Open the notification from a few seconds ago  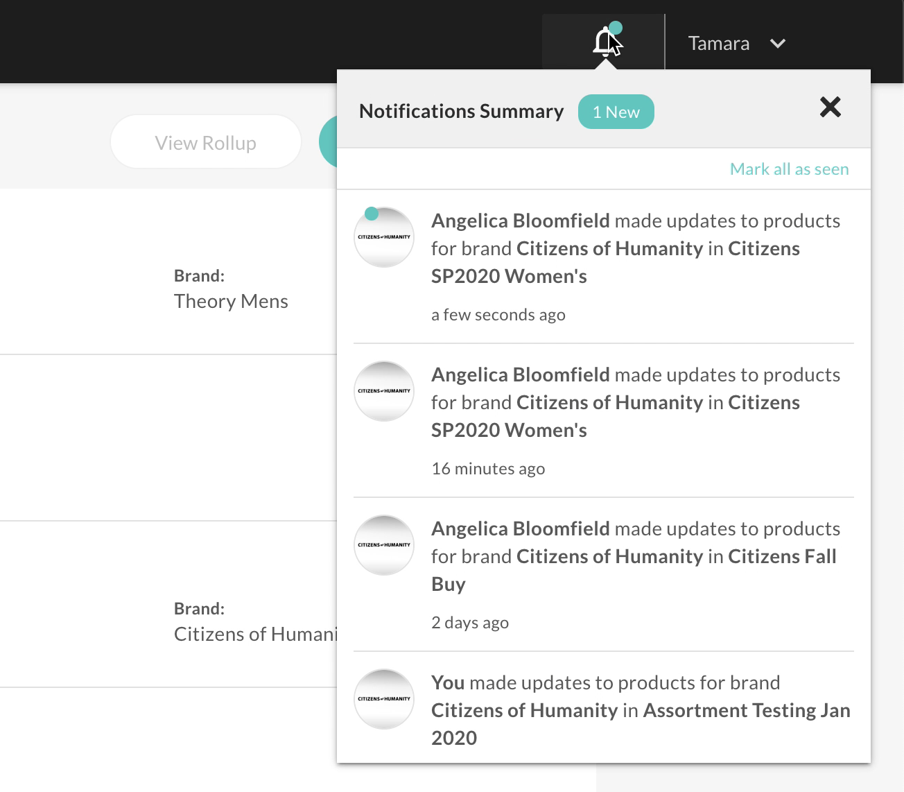click(604, 266)
